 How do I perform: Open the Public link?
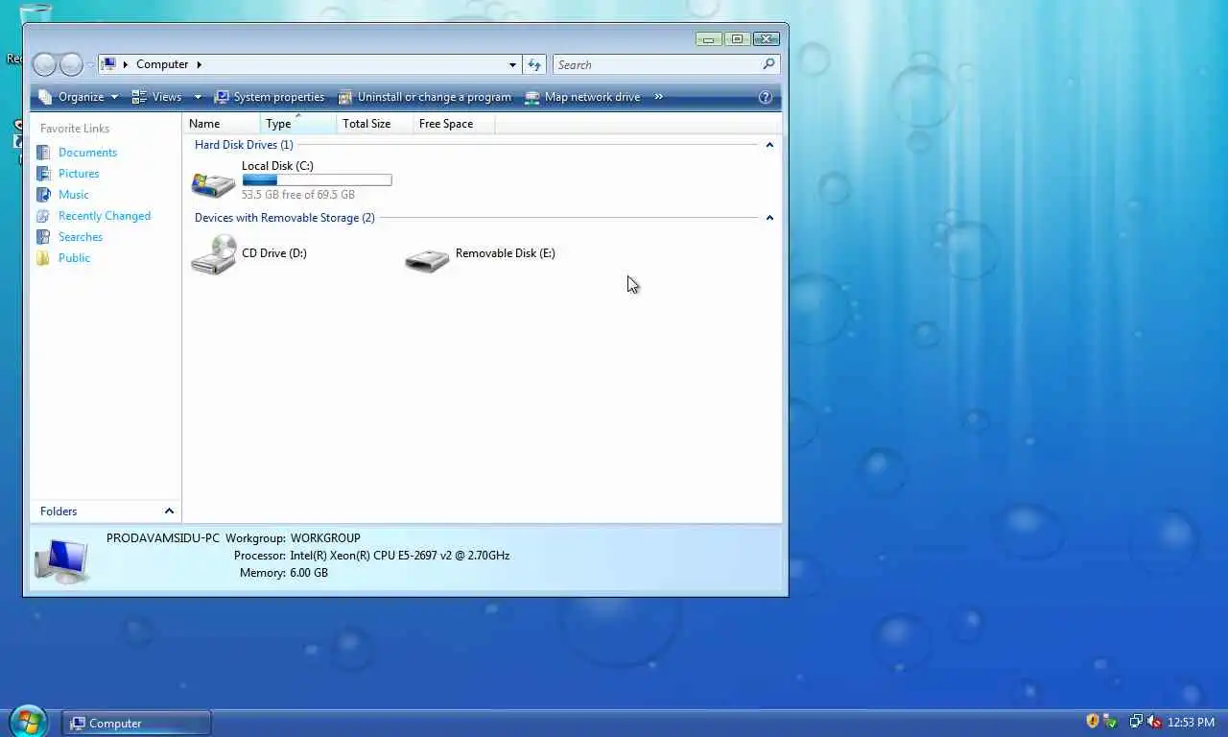[74, 258]
